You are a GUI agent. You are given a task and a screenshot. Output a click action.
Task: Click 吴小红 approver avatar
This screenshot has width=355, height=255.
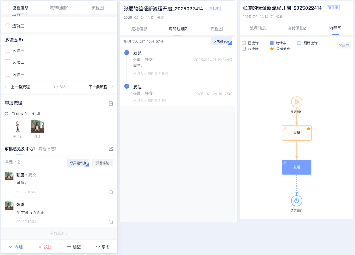(18, 127)
